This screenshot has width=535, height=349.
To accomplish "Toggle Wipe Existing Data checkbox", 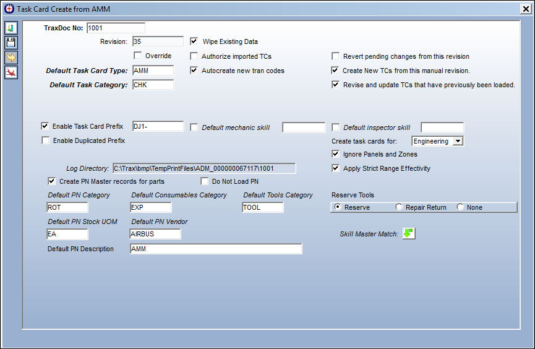I will coord(194,41).
